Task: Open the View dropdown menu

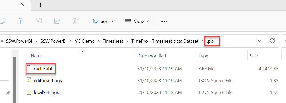Action: pos(137,21)
